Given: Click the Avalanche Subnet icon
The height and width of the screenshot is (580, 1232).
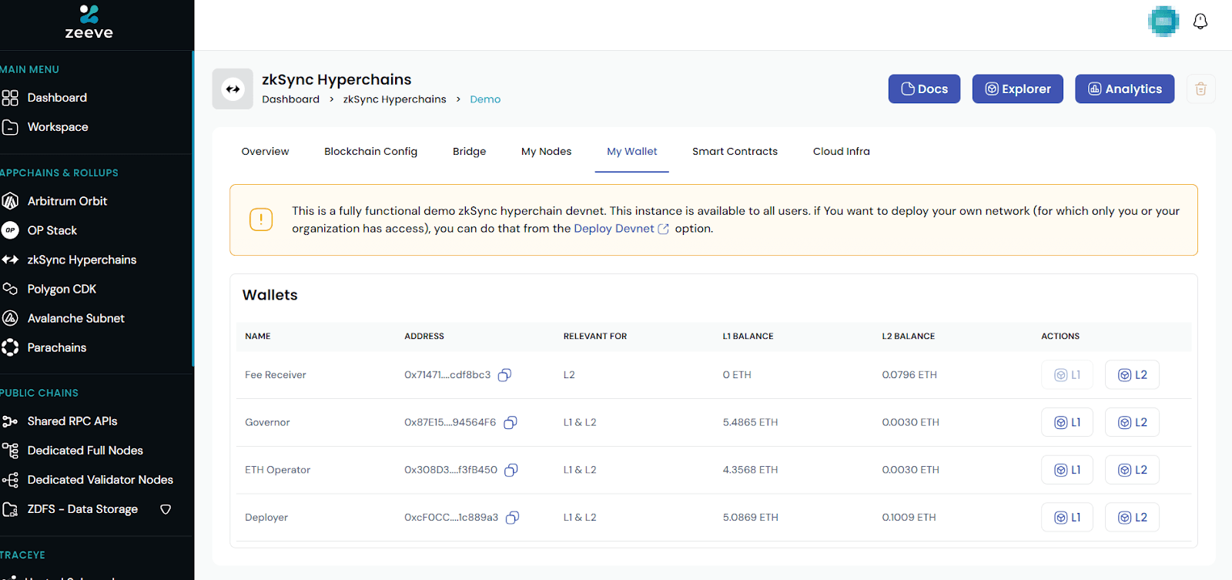Looking at the screenshot, I should pos(10,318).
